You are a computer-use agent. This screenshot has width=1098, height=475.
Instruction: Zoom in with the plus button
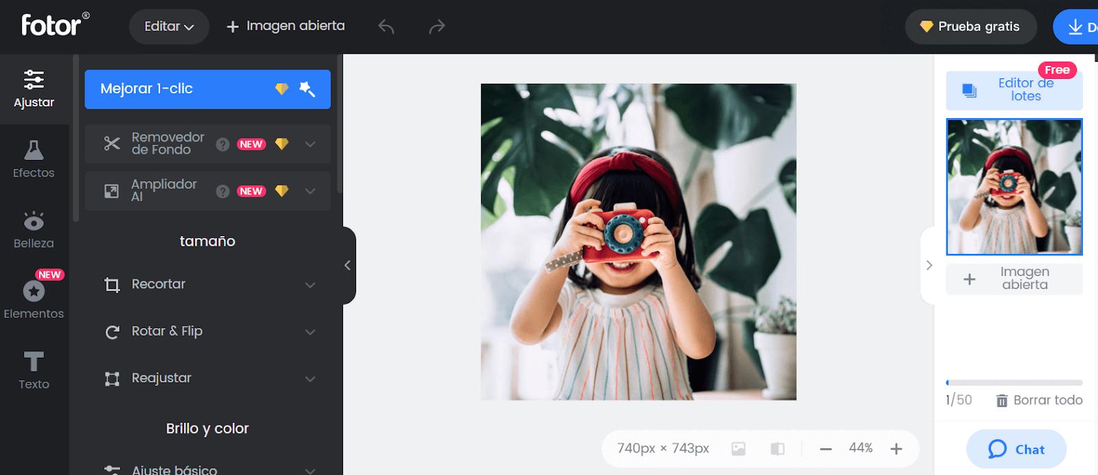coord(896,449)
